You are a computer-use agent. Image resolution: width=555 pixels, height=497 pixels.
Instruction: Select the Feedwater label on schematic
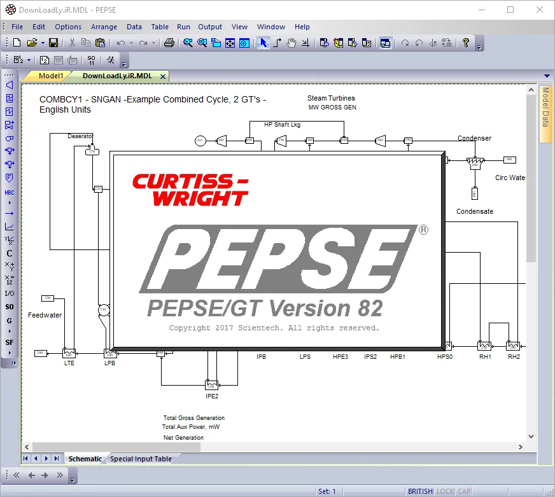[45, 315]
